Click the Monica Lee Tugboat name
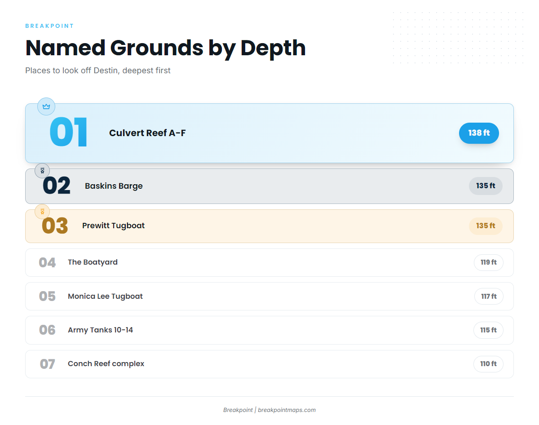Image resolution: width=539 pixels, height=425 pixels. (x=105, y=297)
